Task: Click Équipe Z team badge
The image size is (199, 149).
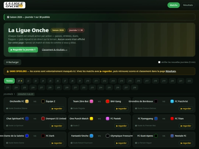Action: (43, 102)
